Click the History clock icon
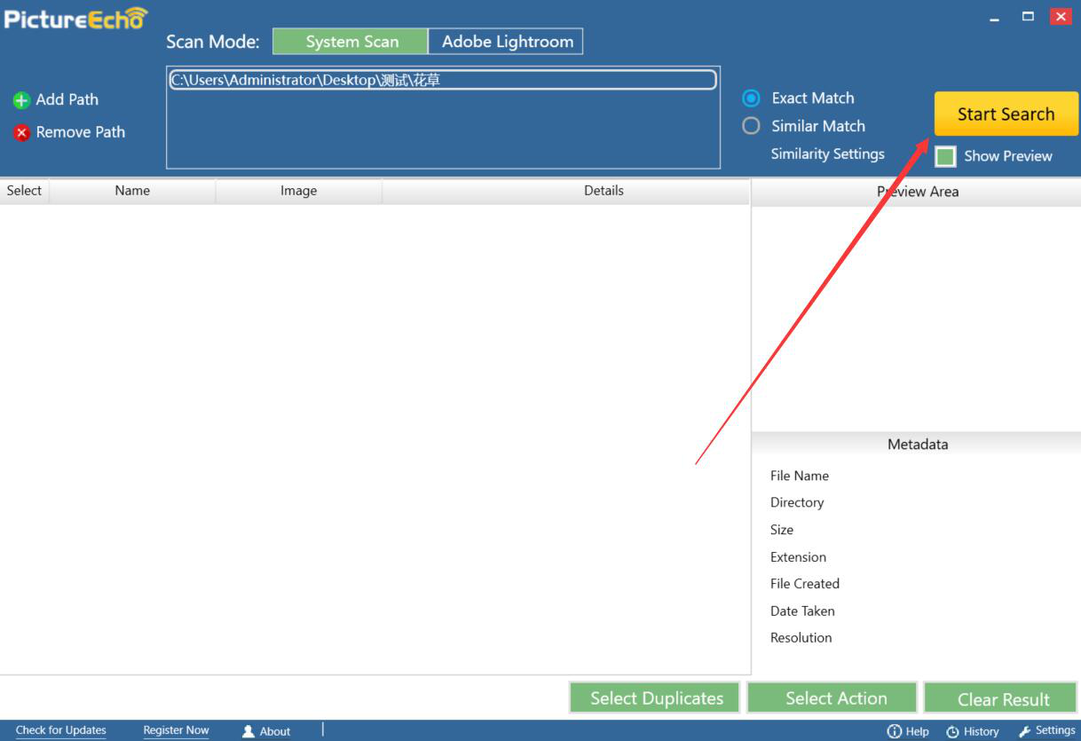1081x741 pixels. click(x=952, y=731)
